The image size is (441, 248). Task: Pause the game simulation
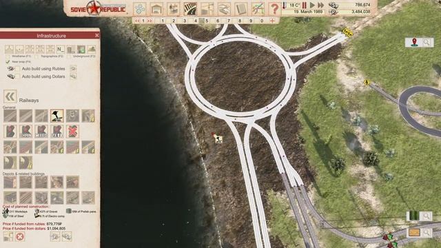tap(305, 5)
